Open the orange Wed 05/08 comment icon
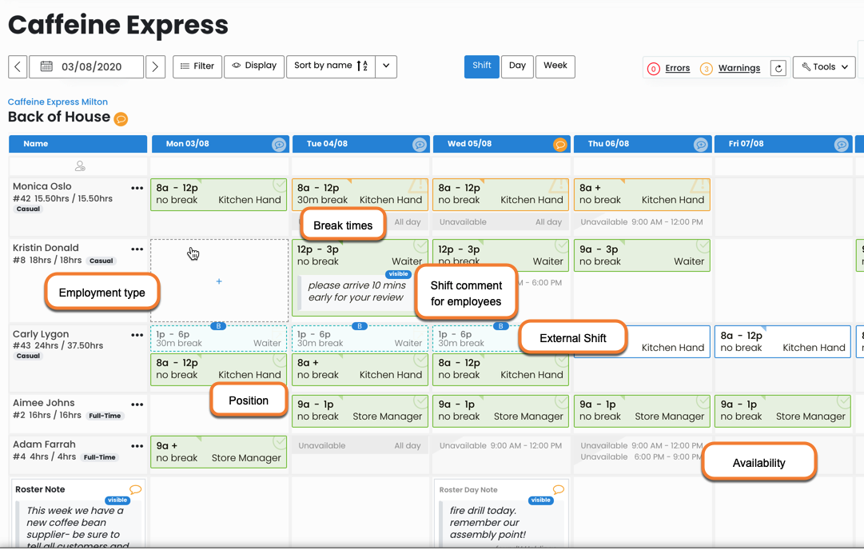The image size is (864, 550). [560, 145]
